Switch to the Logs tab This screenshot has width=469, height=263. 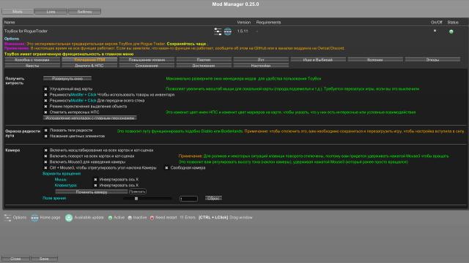point(51,12)
